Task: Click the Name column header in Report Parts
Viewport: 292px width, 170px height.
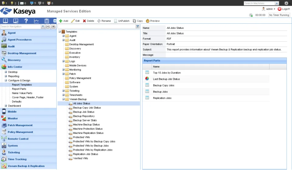Action: point(210,66)
